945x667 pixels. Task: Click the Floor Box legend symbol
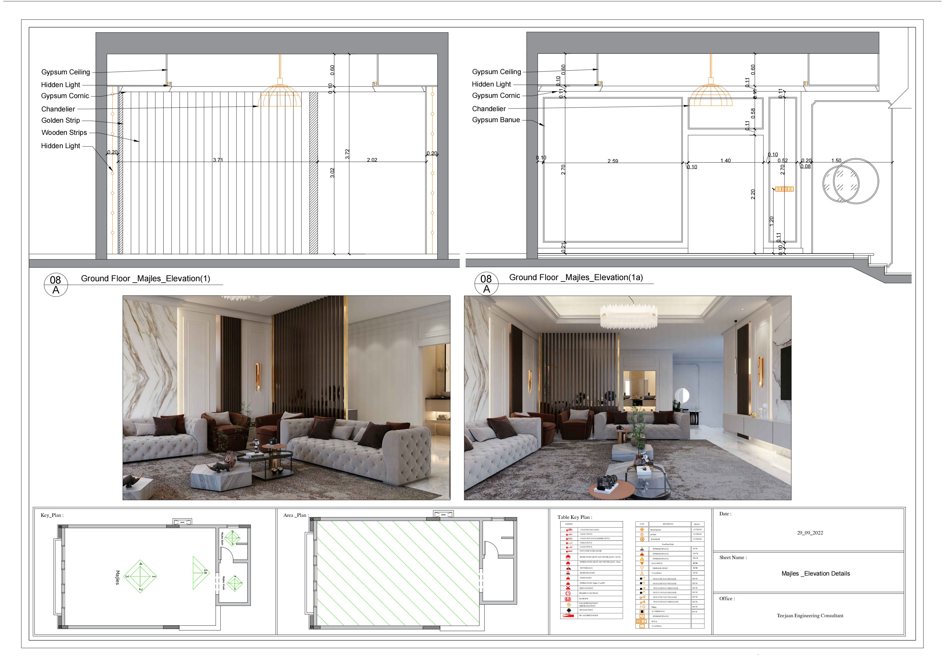tap(568, 599)
